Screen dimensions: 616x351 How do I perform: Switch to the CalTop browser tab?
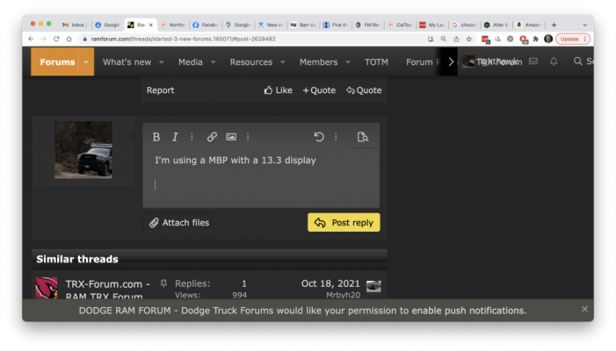coord(401,25)
